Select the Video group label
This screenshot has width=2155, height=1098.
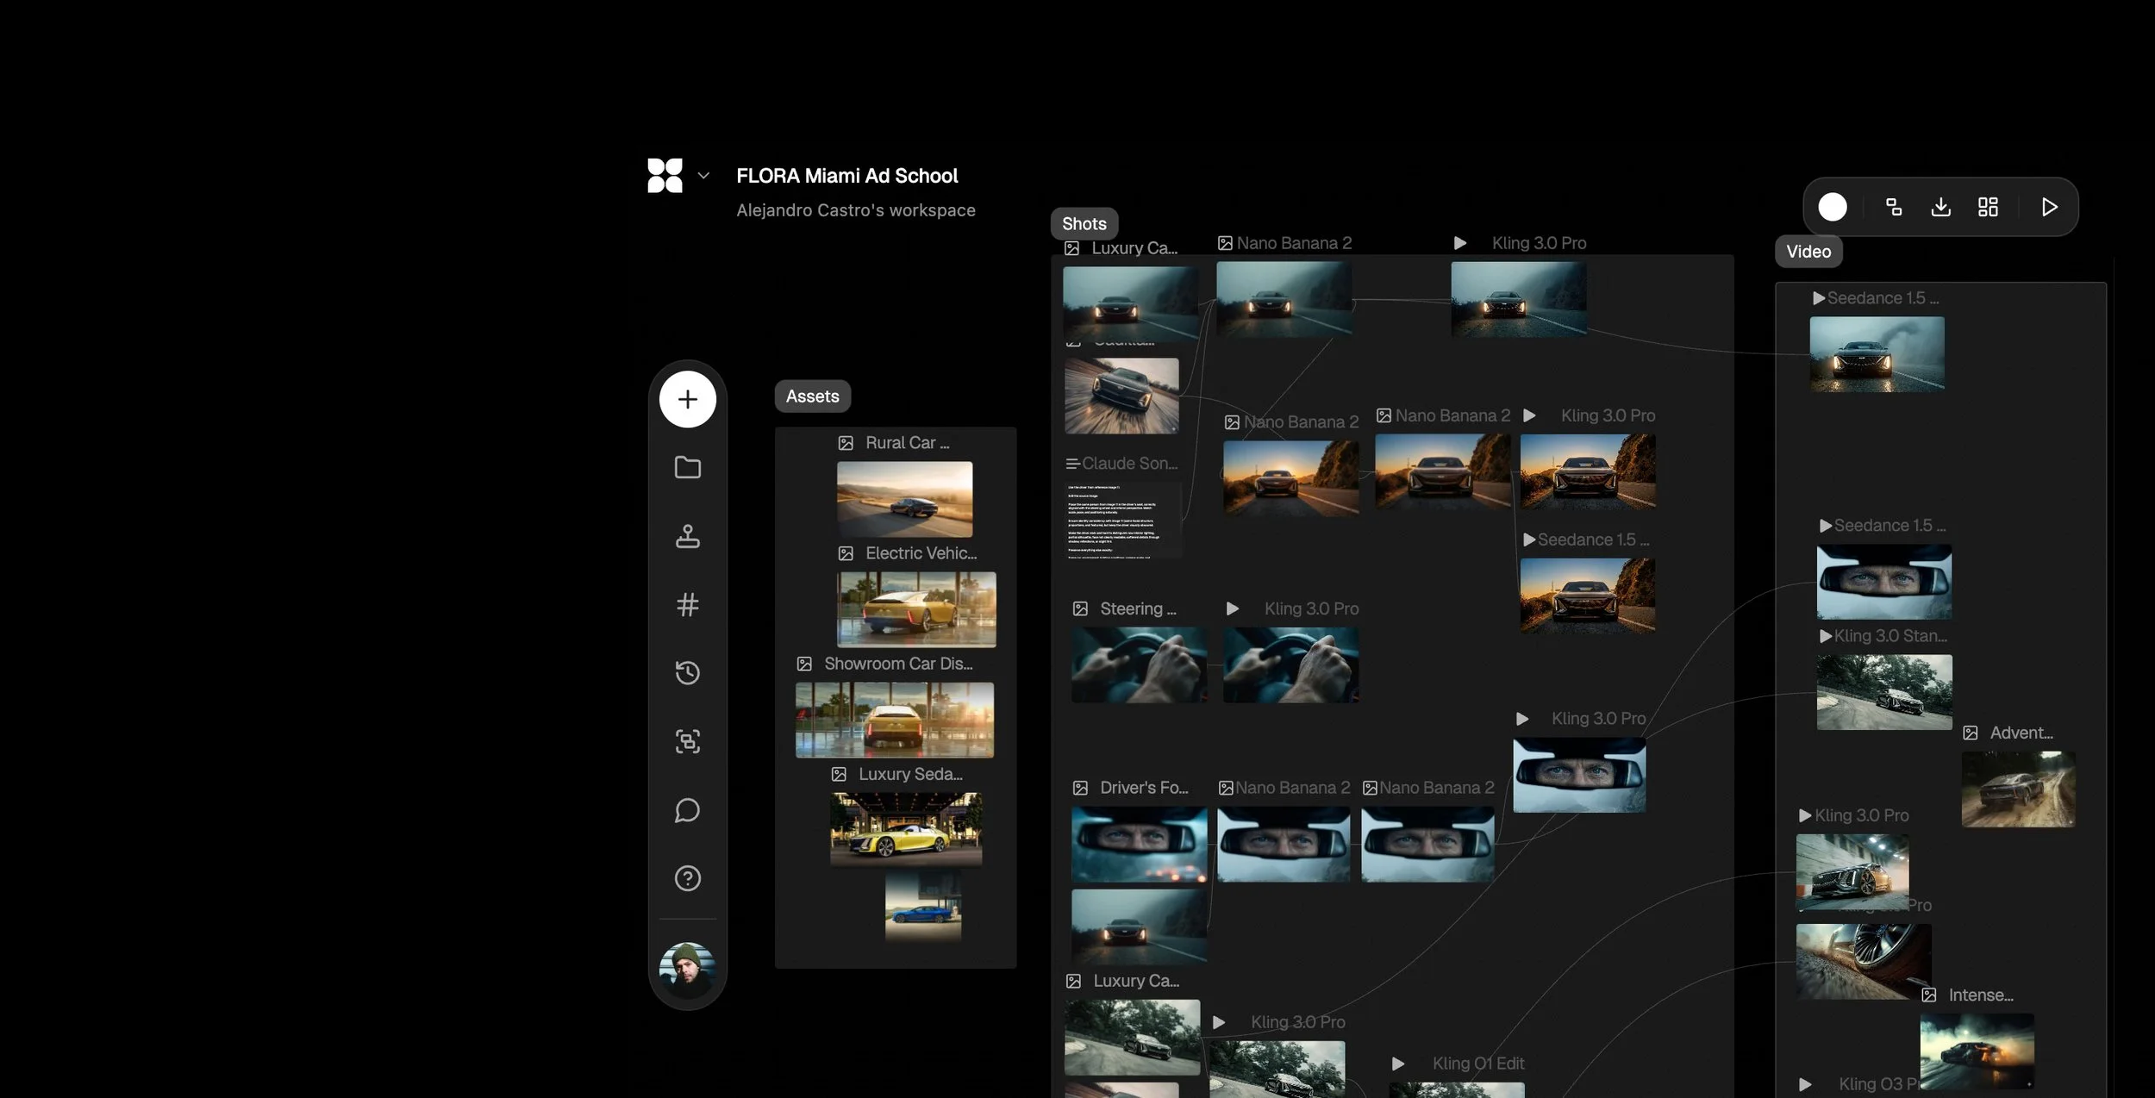coord(1808,252)
